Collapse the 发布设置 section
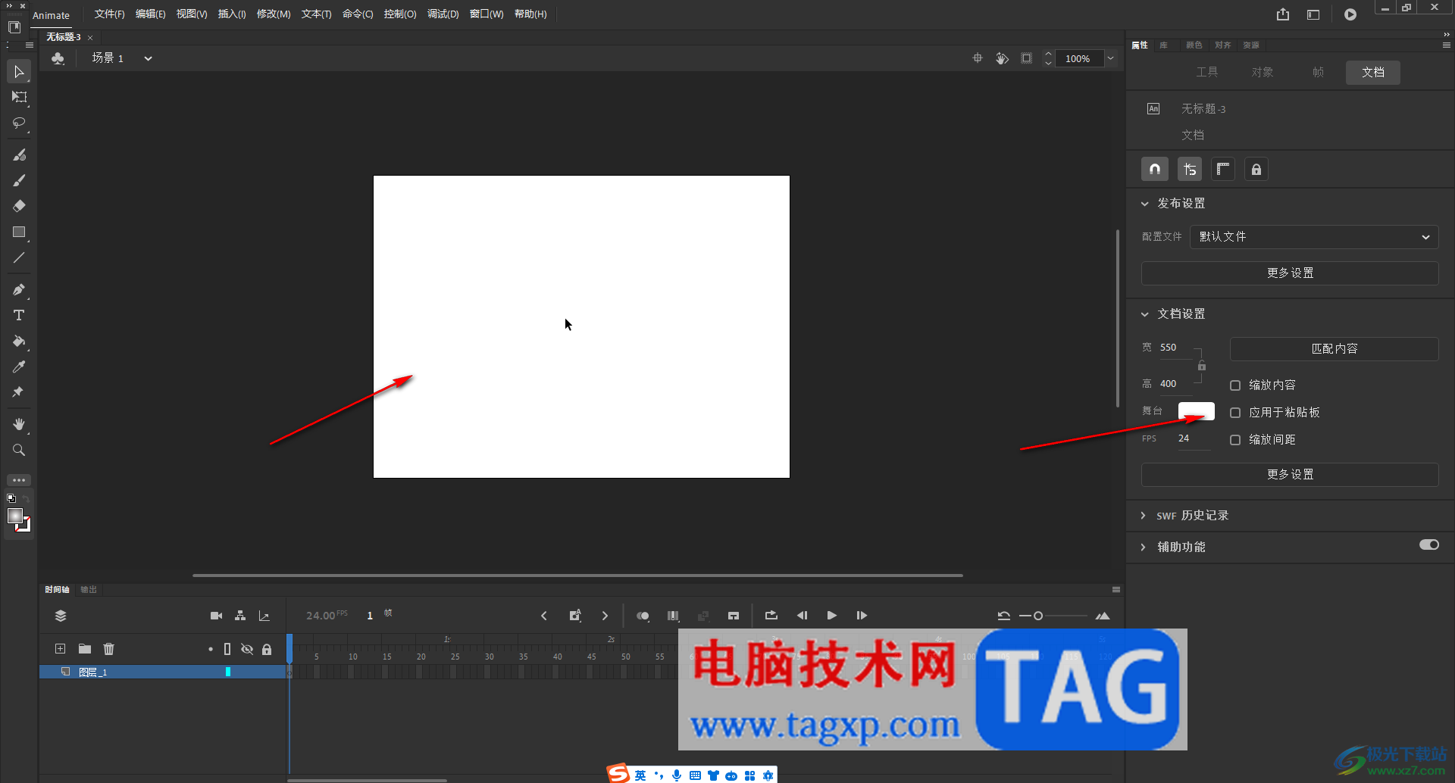1455x783 pixels. click(1145, 204)
